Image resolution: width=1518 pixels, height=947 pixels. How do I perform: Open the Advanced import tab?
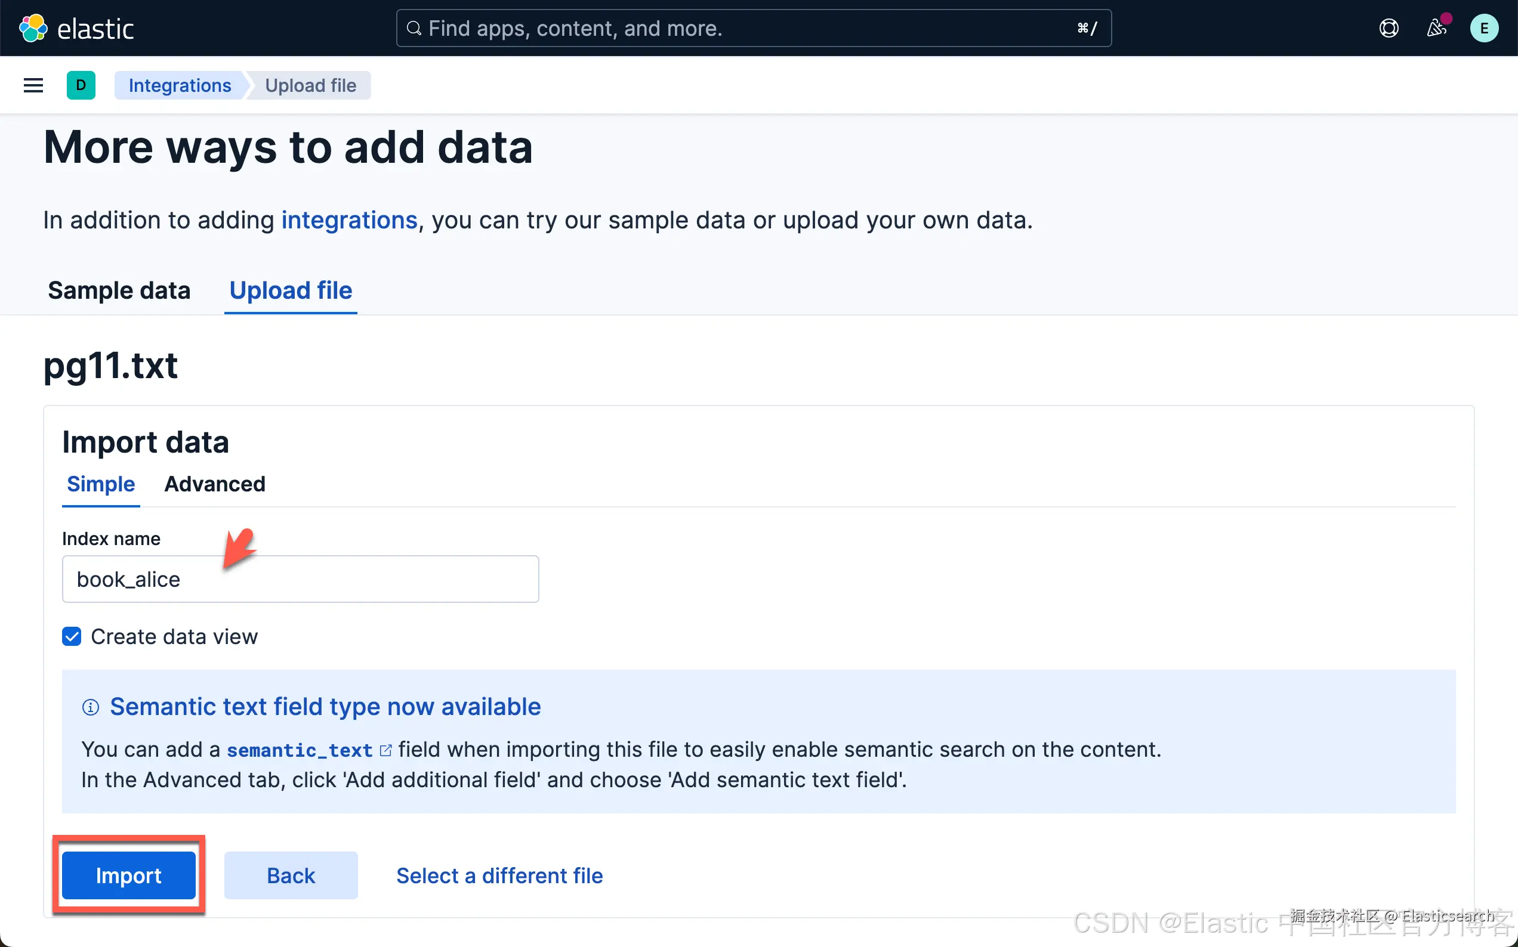215,484
